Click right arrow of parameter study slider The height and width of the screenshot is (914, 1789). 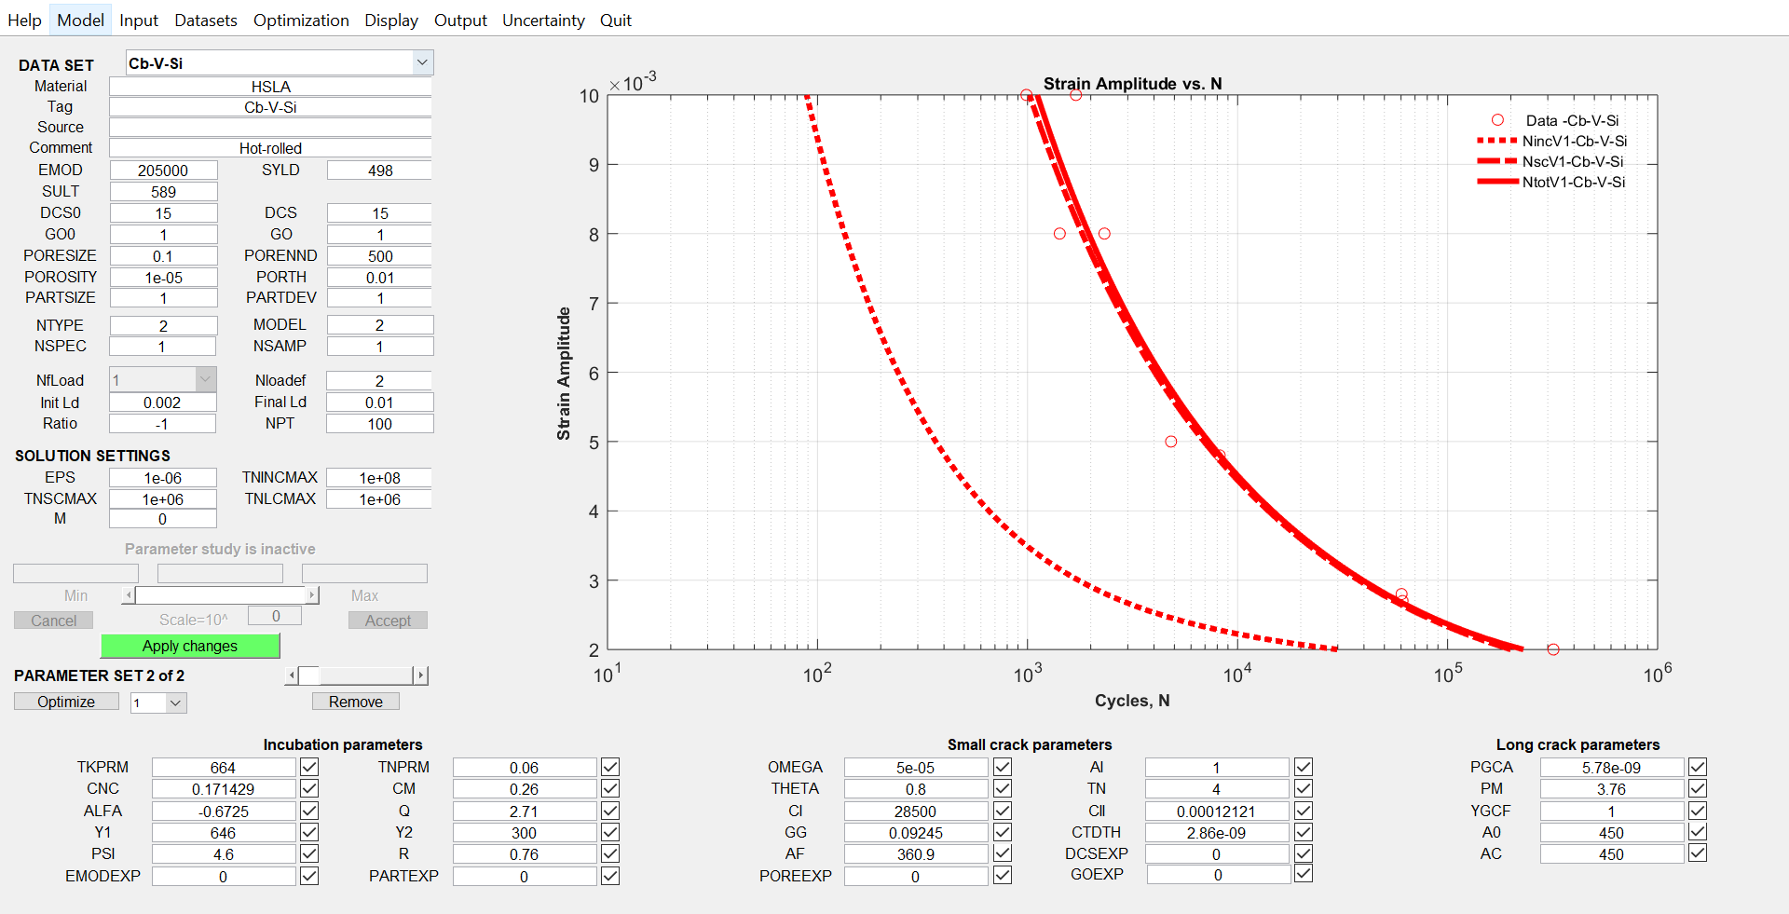point(313,595)
